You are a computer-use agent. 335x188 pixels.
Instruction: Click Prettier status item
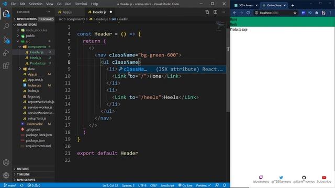pyautogui.click(x=204, y=185)
